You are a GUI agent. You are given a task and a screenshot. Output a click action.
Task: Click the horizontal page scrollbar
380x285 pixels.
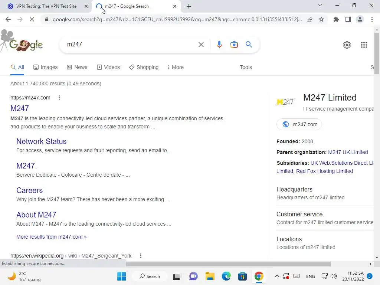[x=228, y=264]
